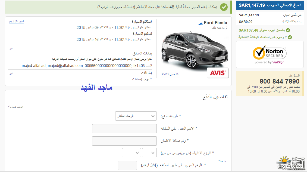The width and height of the screenshot is (307, 172).
Task: Click the Ford Fiesta car photo
Action: [x=195, y=50]
